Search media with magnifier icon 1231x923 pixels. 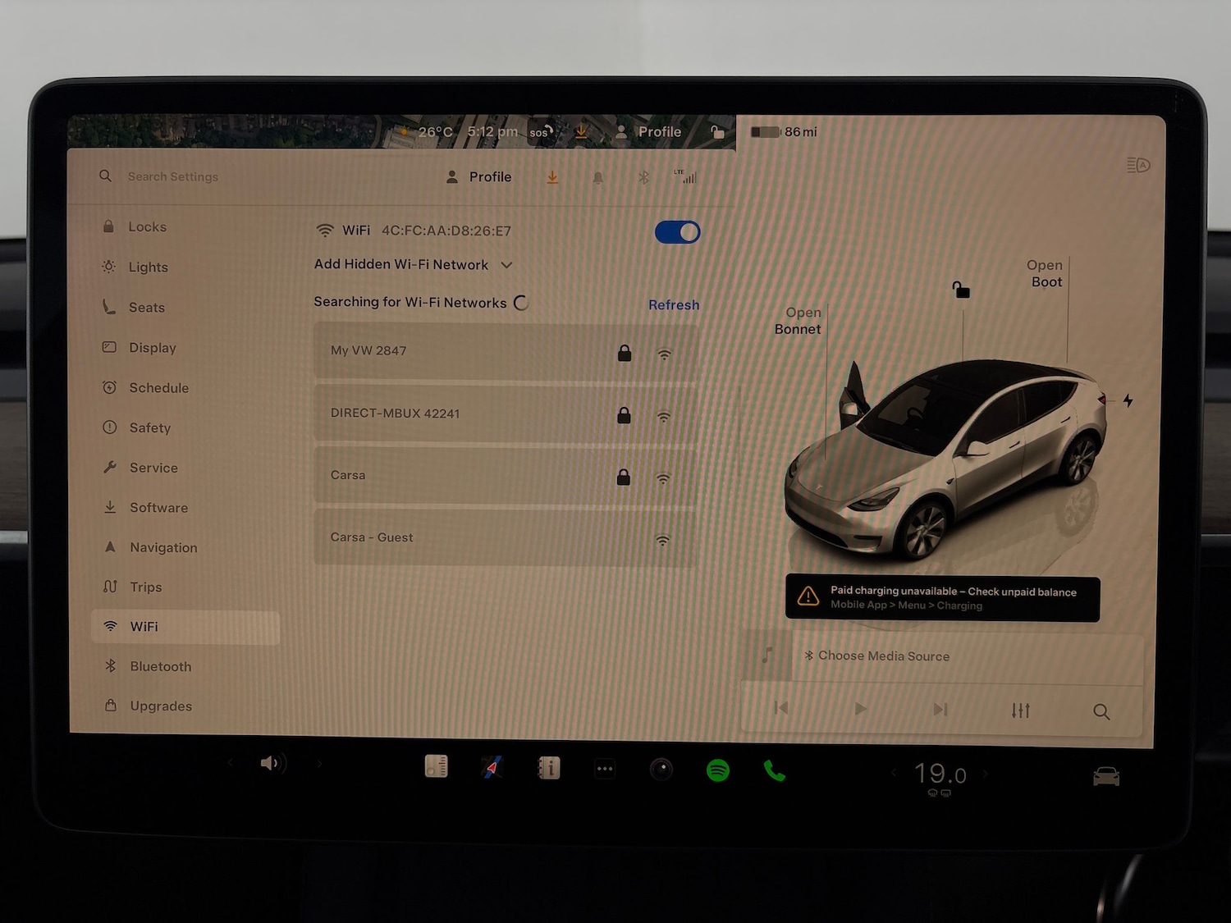pos(1101,711)
